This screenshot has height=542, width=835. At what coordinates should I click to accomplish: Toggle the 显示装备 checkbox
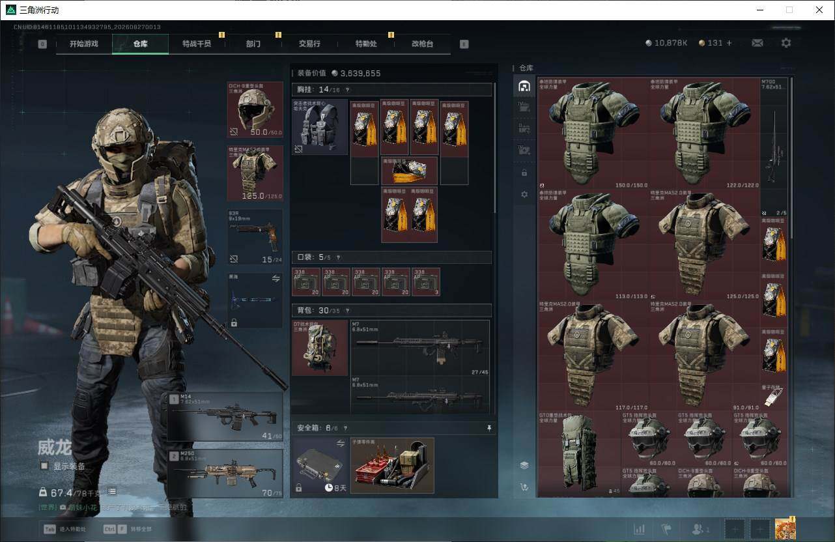[44, 466]
